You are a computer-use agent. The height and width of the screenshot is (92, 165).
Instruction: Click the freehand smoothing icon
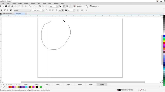57,10
